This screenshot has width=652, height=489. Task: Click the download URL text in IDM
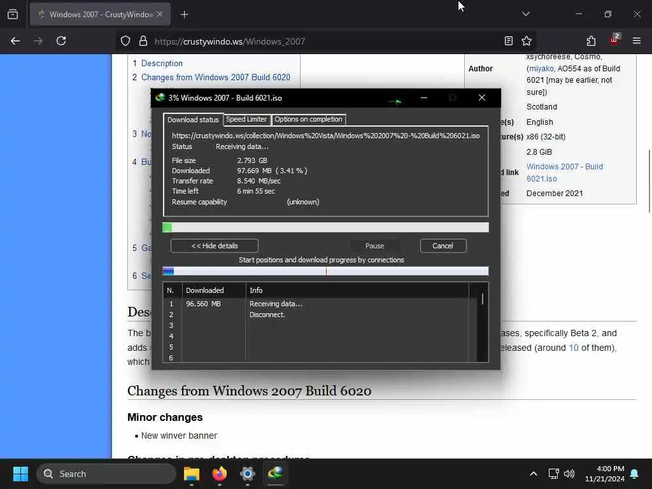[x=325, y=136]
